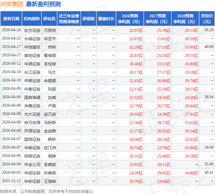
Task: Select 光大证券 institution cell
Action: point(32,114)
